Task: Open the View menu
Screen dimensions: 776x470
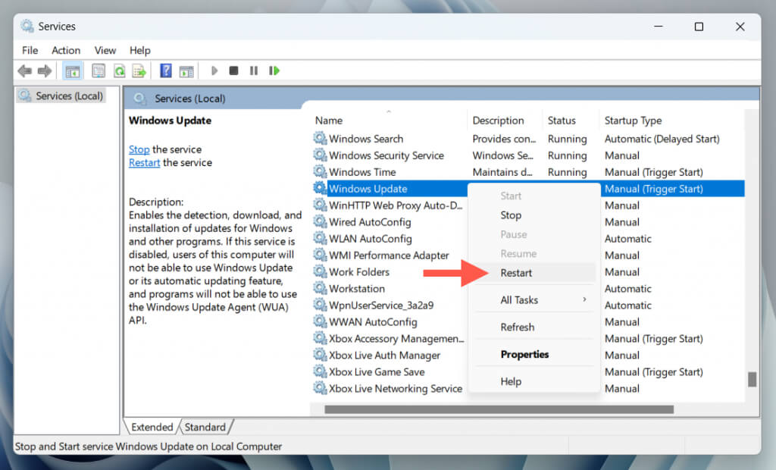Action: [x=105, y=50]
